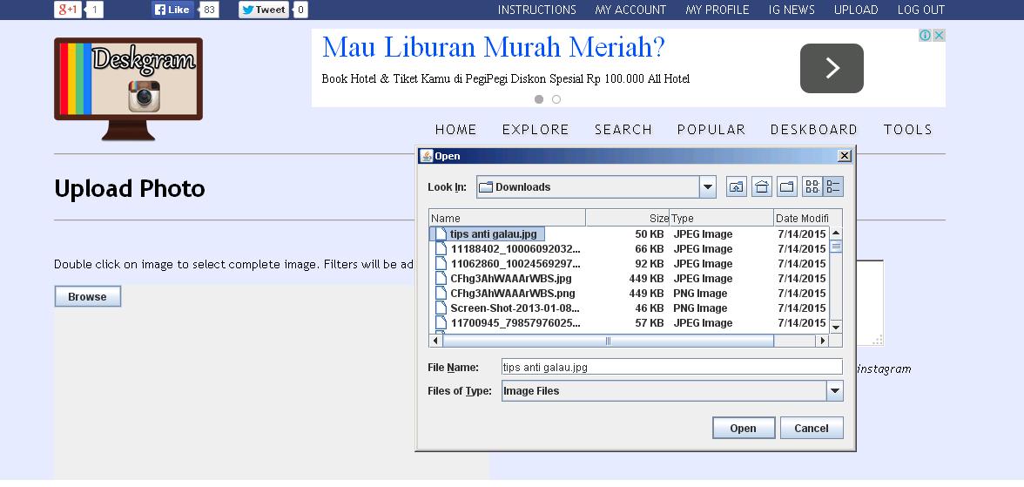Close the Open dialog window
Image resolution: width=1024 pixels, height=487 pixels.
tap(845, 156)
